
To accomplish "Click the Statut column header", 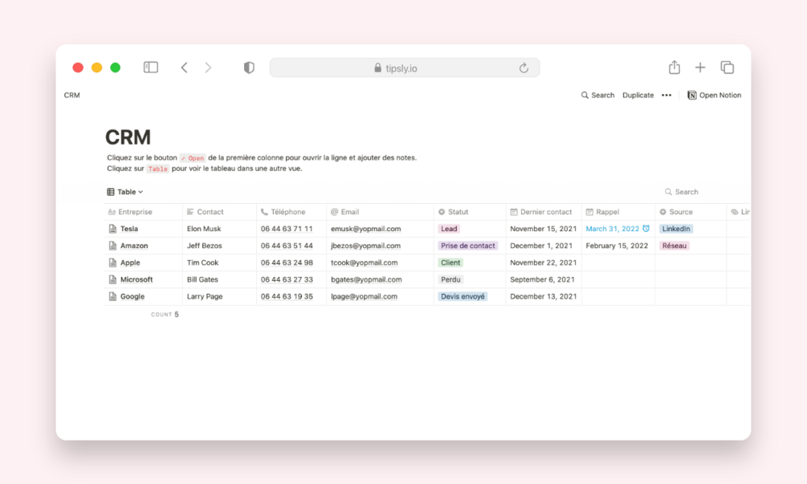I will [x=470, y=212].
